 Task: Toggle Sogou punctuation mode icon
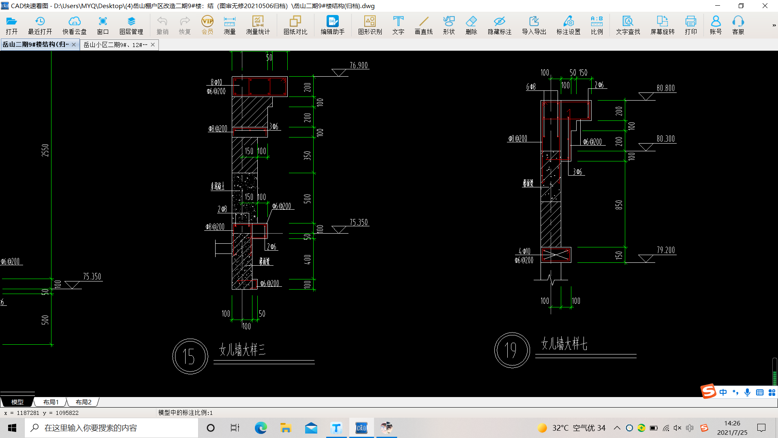tap(735, 392)
